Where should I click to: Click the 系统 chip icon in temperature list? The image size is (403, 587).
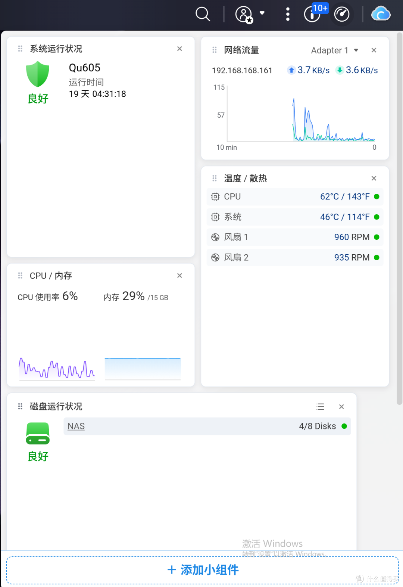(215, 217)
